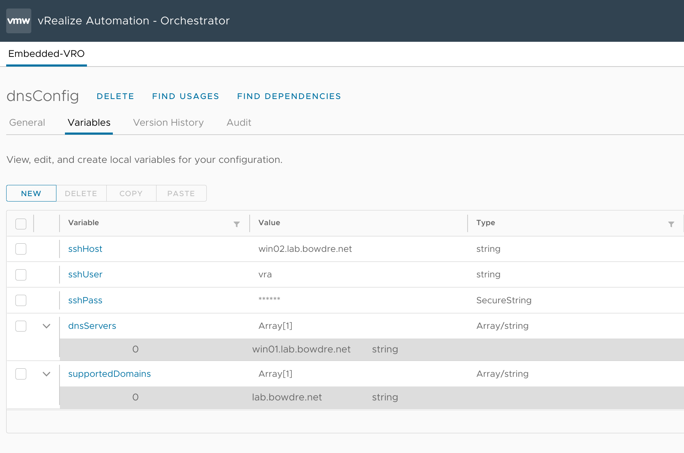Click win01.lab.bowdre.net array entry
This screenshot has width=684, height=453.
[301, 349]
